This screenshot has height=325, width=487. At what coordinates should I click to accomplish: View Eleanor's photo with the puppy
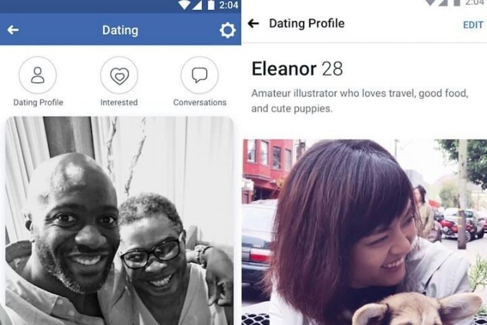(x=365, y=232)
